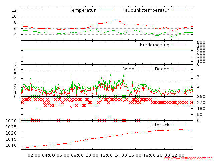
Task: Click the 08:00 time axis label
Action: pyautogui.click(x=77, y=155)
